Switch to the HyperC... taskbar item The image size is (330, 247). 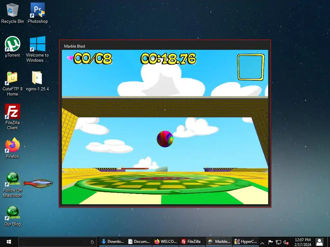click(x=246, y=242)
